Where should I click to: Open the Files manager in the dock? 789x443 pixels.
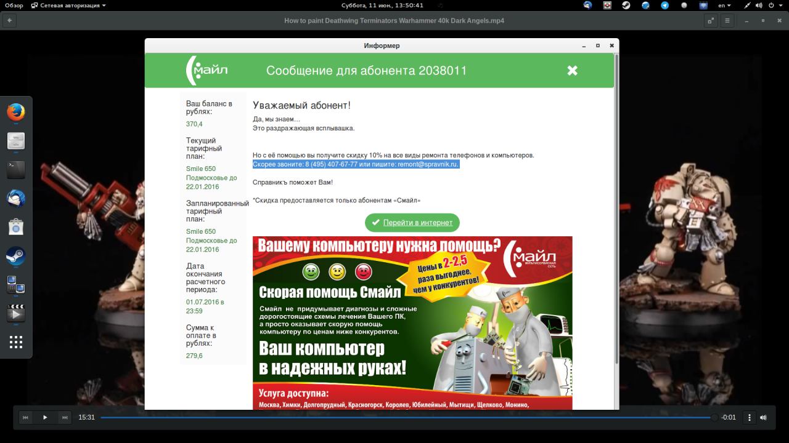coord(16,141)
